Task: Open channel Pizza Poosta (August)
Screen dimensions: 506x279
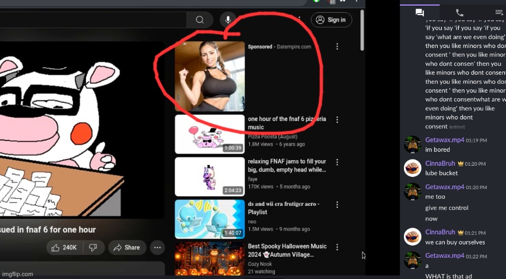Action: point(273,137)
